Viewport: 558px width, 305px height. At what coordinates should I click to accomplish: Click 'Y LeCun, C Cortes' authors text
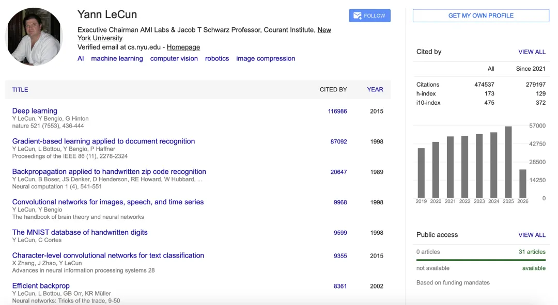tap(37, 240)
